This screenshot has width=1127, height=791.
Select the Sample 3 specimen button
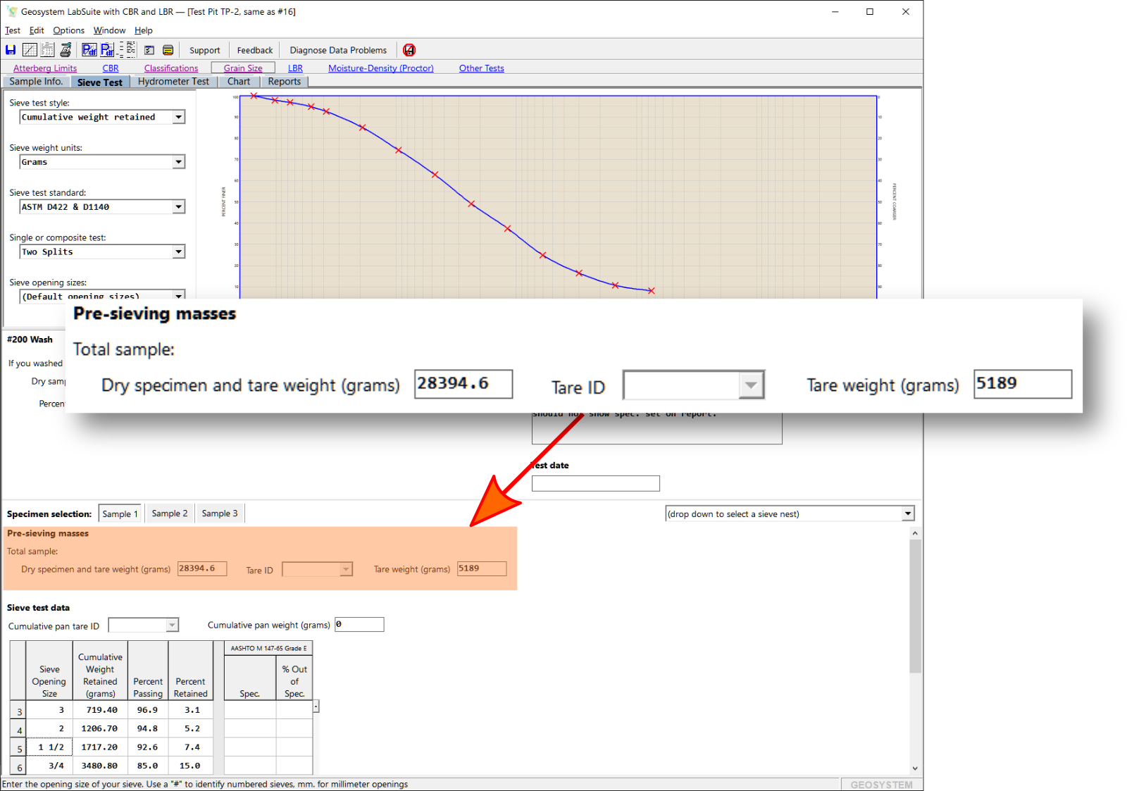220,513
